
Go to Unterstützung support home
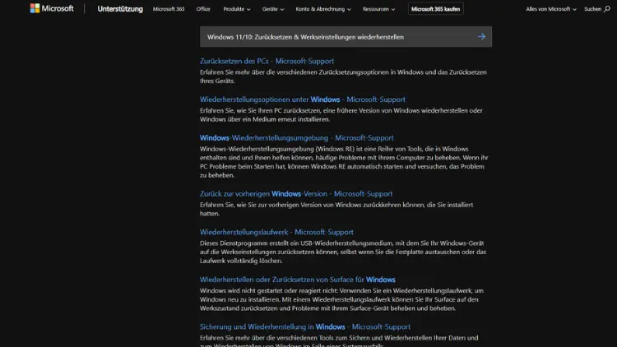[x=120, y=9]
